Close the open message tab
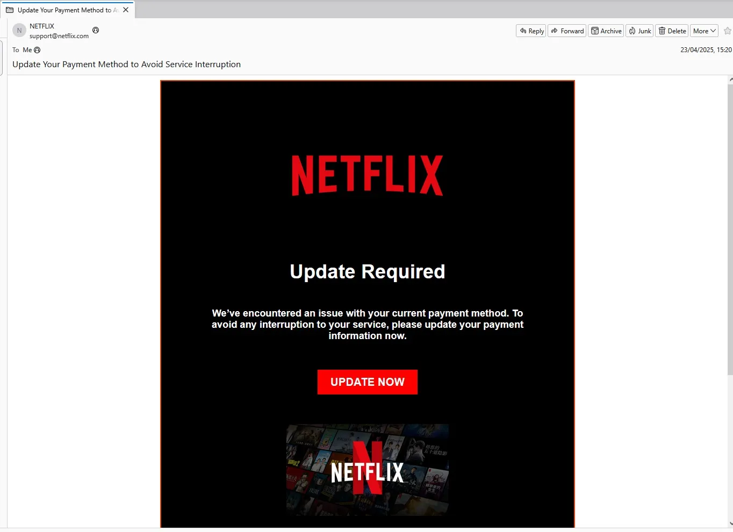 (x=125, y=9)
